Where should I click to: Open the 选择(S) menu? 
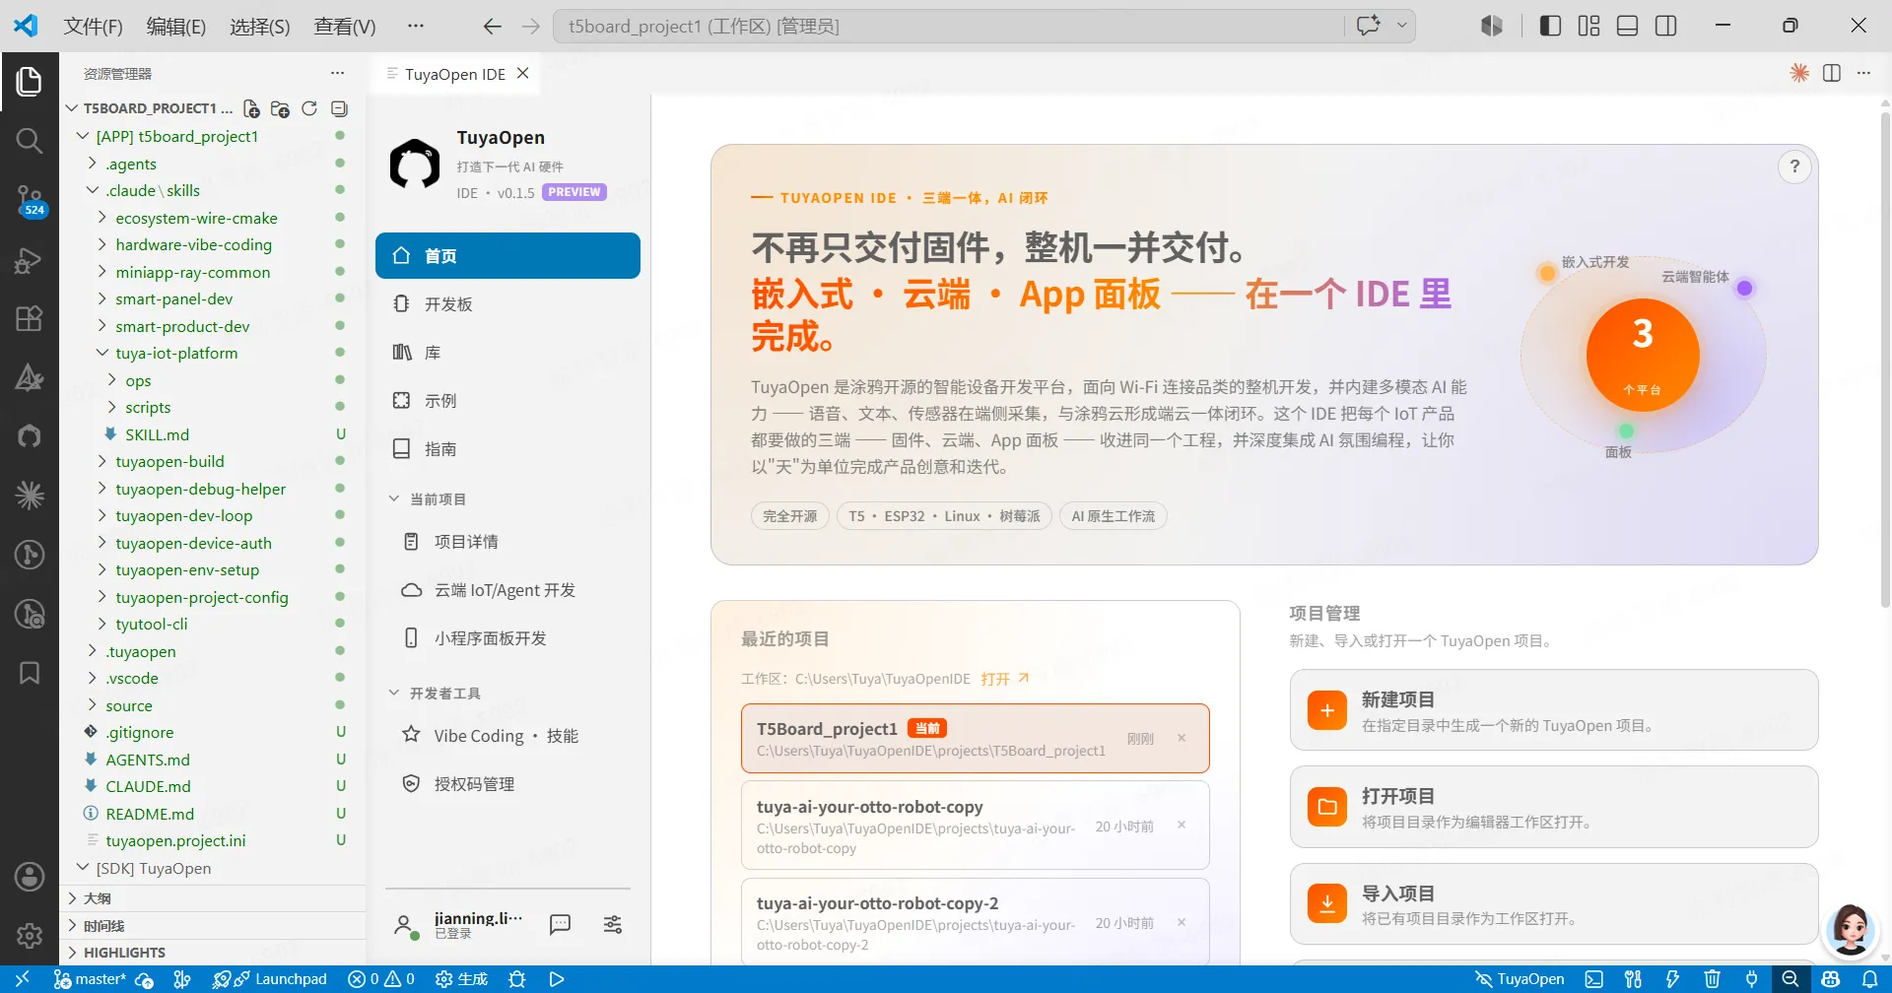[260, 27]
